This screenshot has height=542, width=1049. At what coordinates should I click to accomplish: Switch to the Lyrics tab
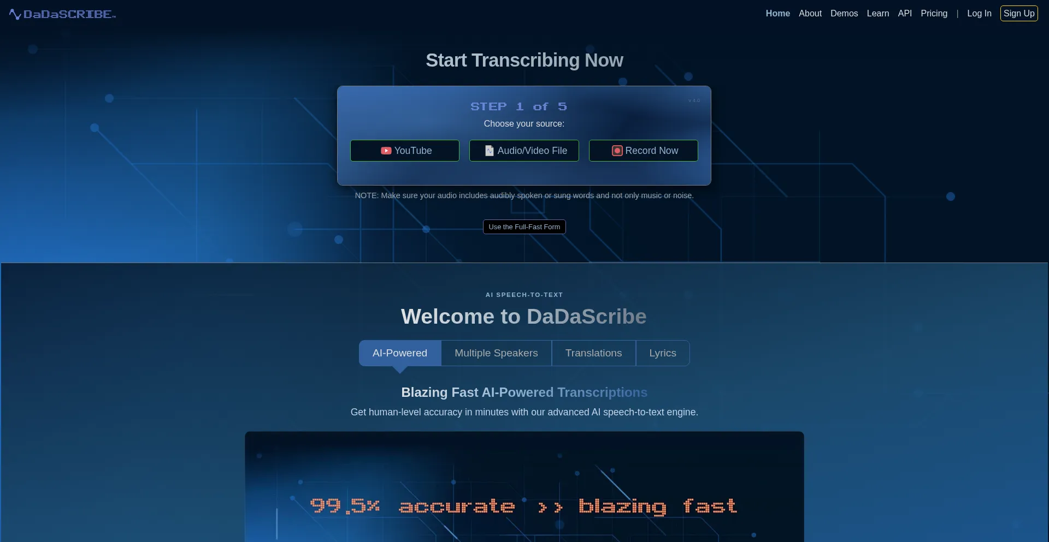click(x=663, y=353)
